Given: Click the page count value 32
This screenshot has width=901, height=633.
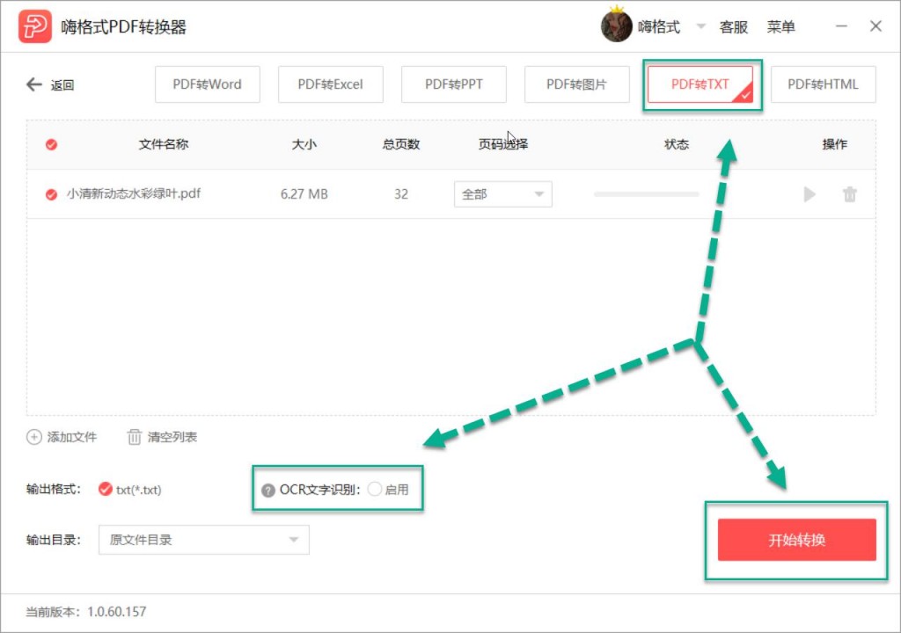Looking at the screenshot, I should [401, 194].
